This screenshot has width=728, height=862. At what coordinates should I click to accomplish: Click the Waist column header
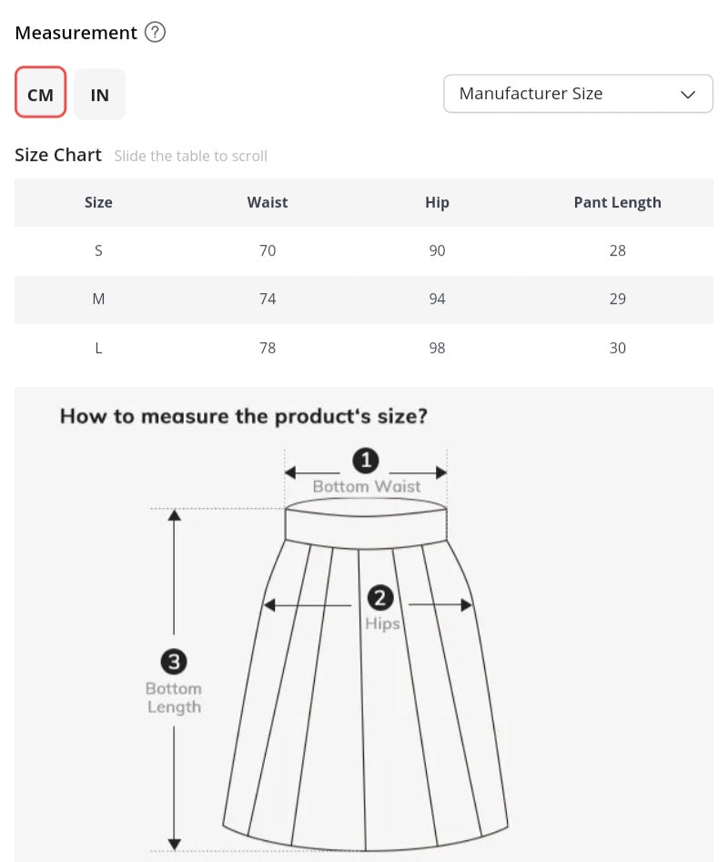coord(268,202)
